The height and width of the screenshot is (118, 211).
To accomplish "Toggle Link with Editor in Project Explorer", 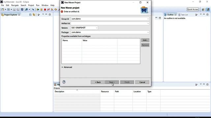I will click(34, 15).
